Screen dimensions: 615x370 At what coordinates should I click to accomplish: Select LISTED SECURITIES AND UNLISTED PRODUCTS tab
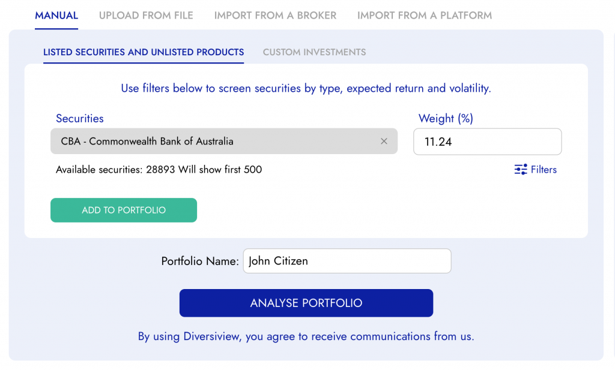pyautogui.click(x=144, y=52)
